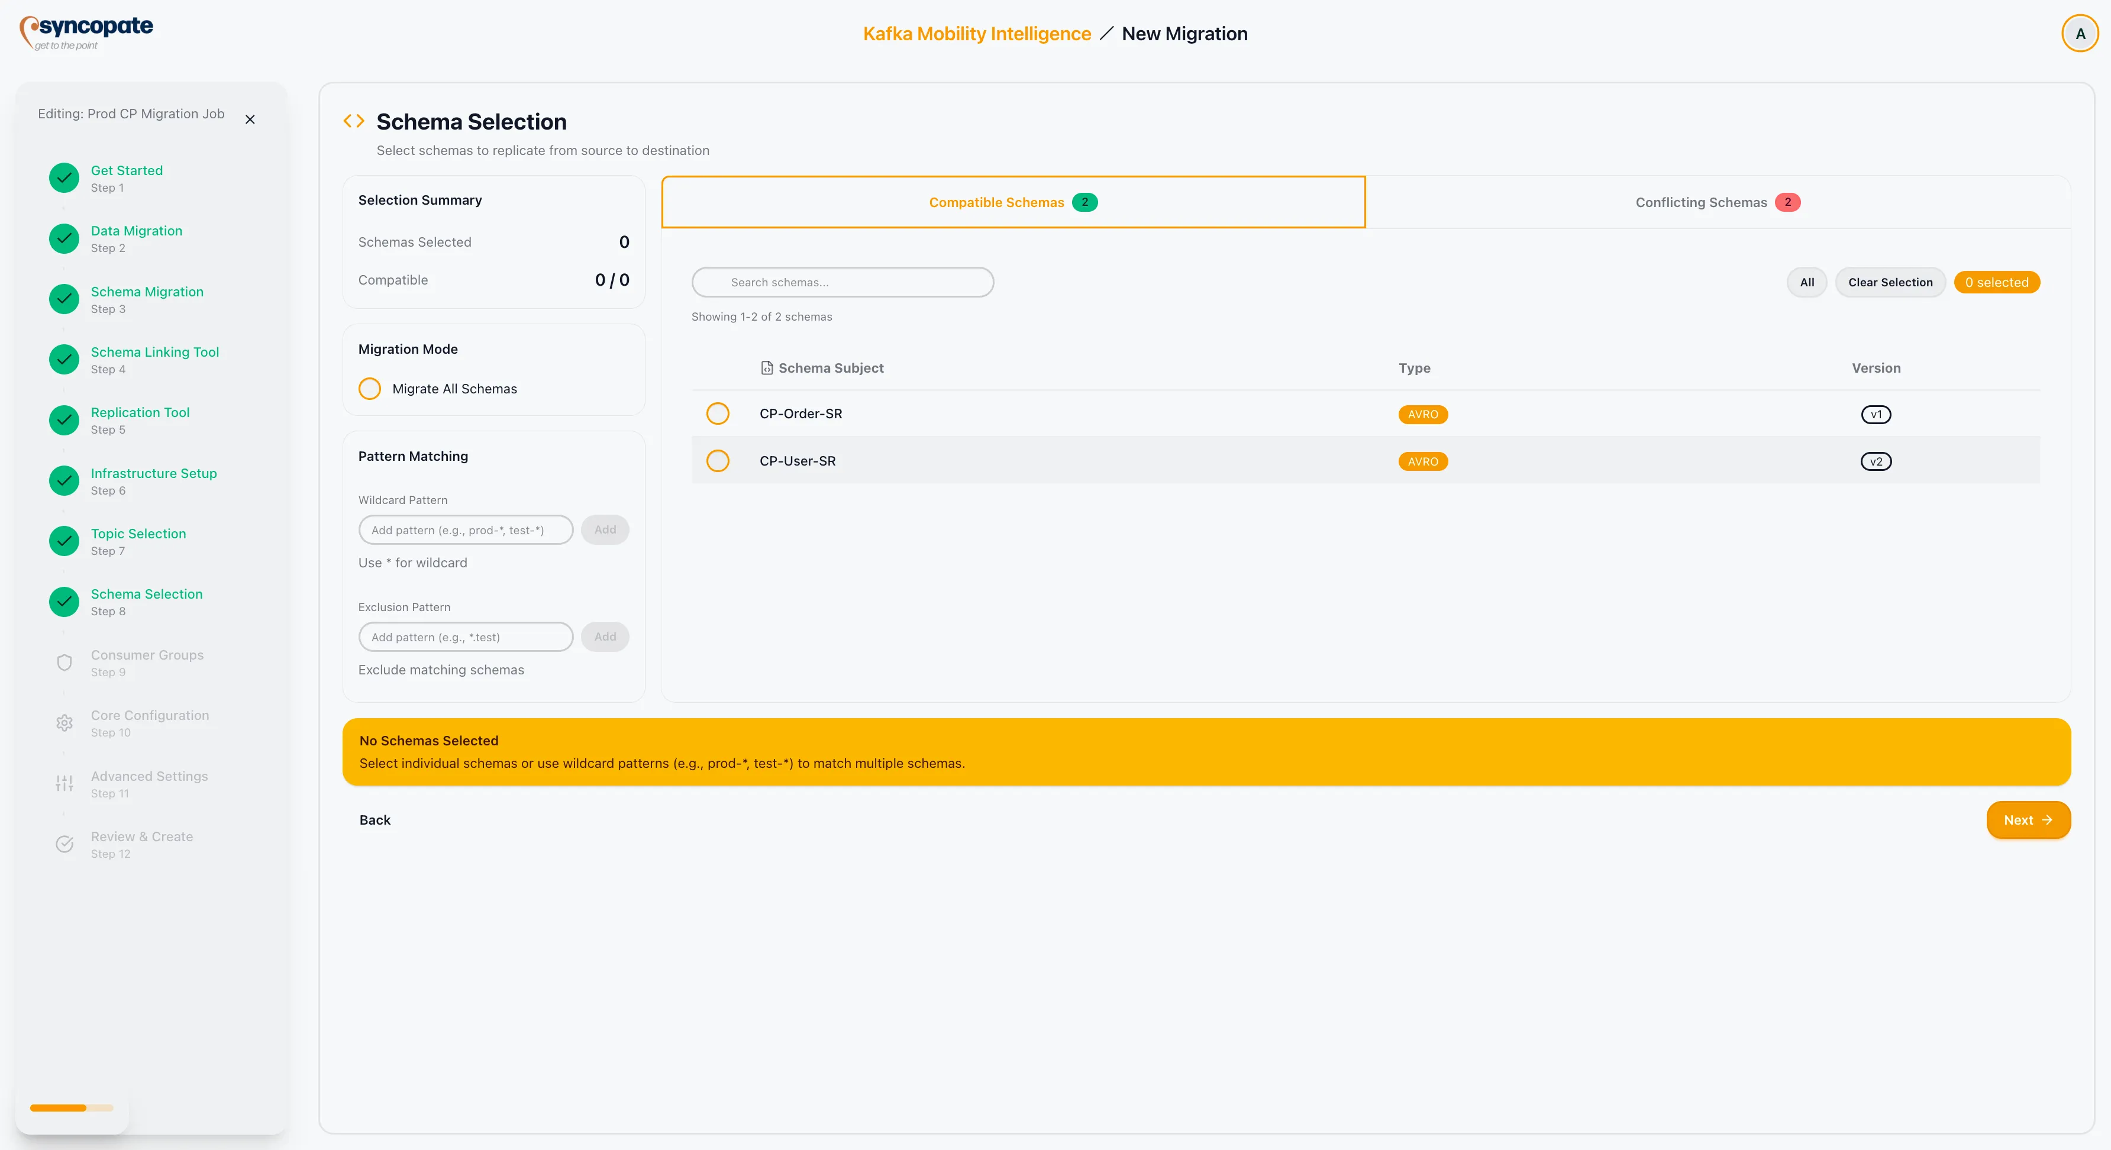The width and height of the screenshot is (2111, 1150).
Task: Select the CP-Order-SR schema checkbox
Action: [x=717, y=414]
